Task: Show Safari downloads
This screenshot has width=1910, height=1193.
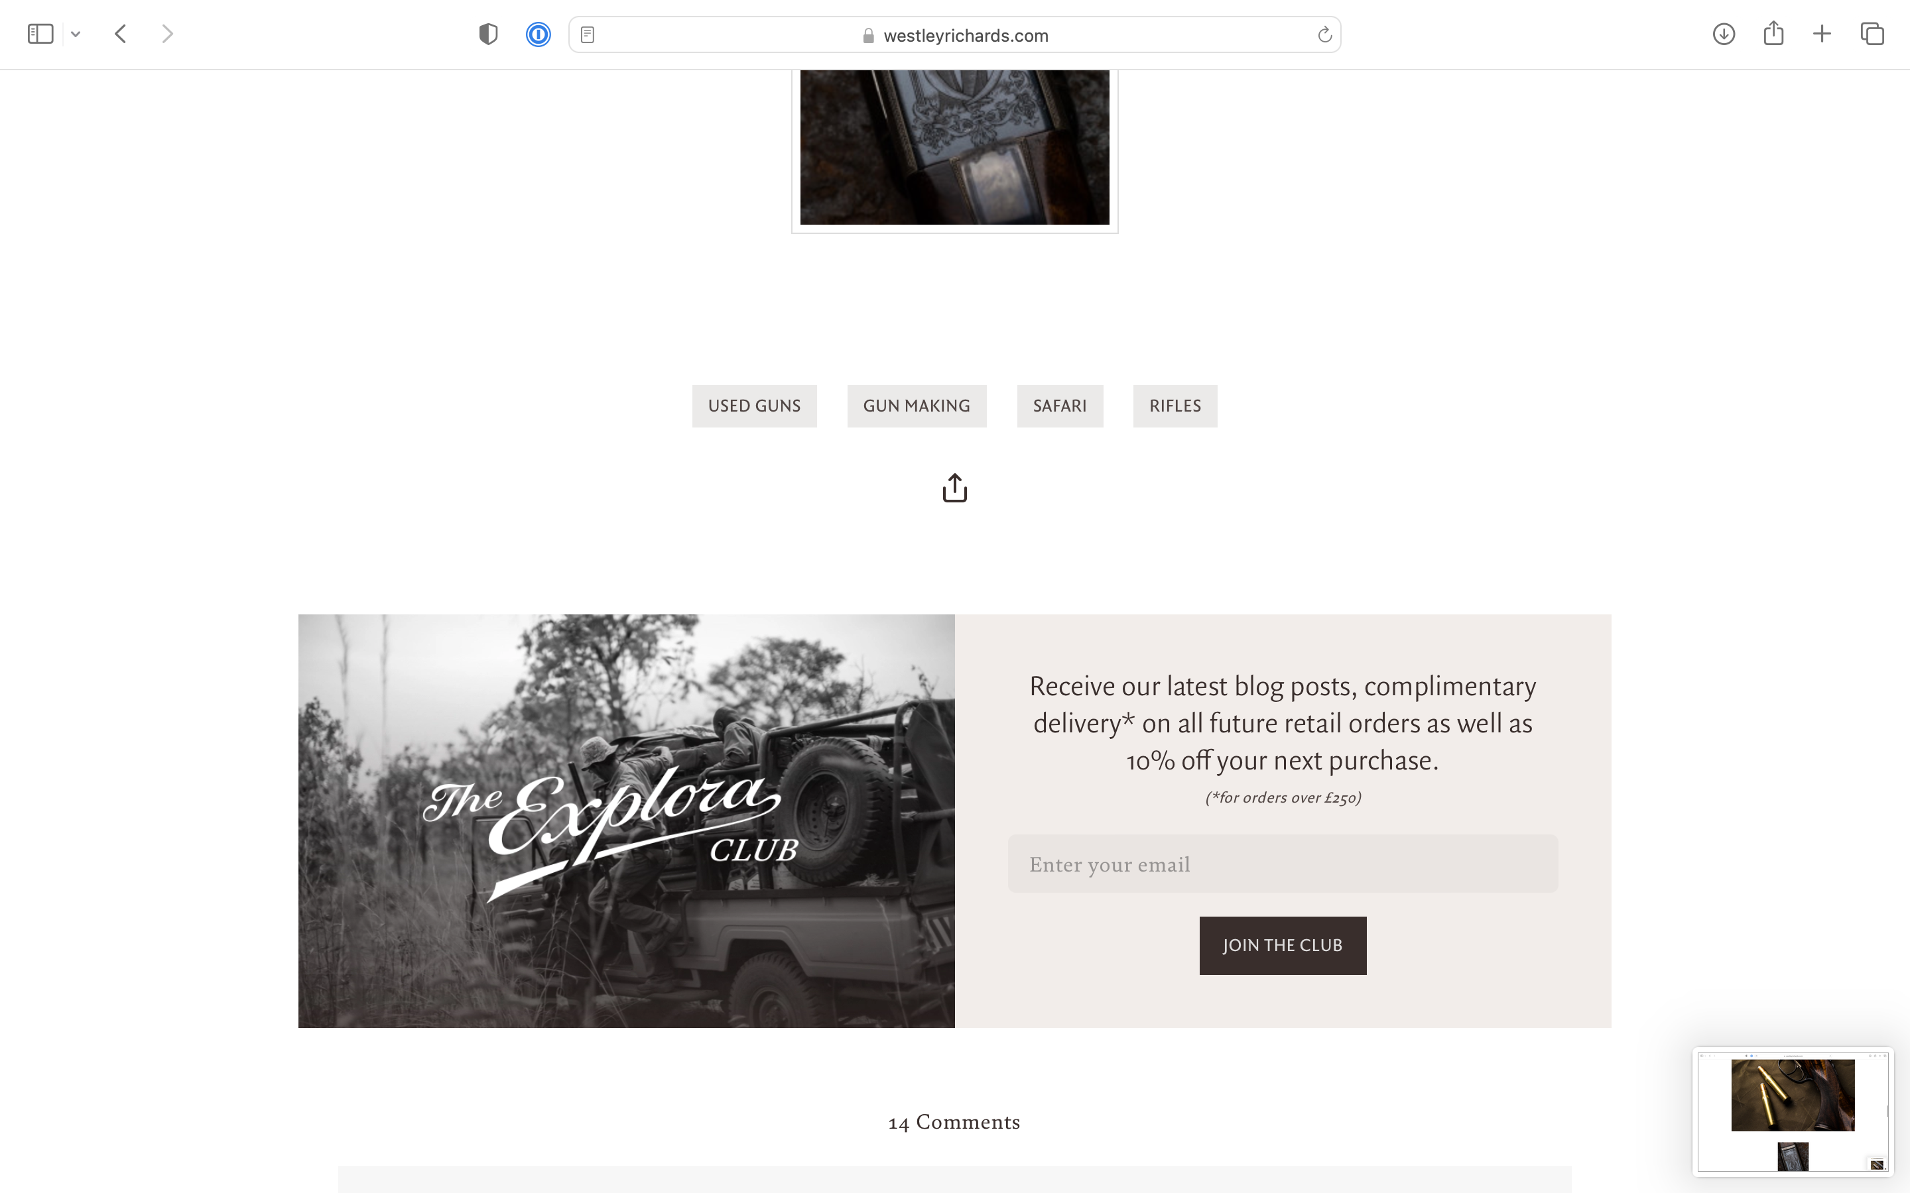Action: pos(1724,34)
